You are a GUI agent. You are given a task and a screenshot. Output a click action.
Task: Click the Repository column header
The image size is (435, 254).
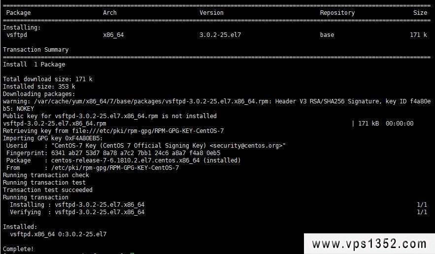tap(337, 13)
